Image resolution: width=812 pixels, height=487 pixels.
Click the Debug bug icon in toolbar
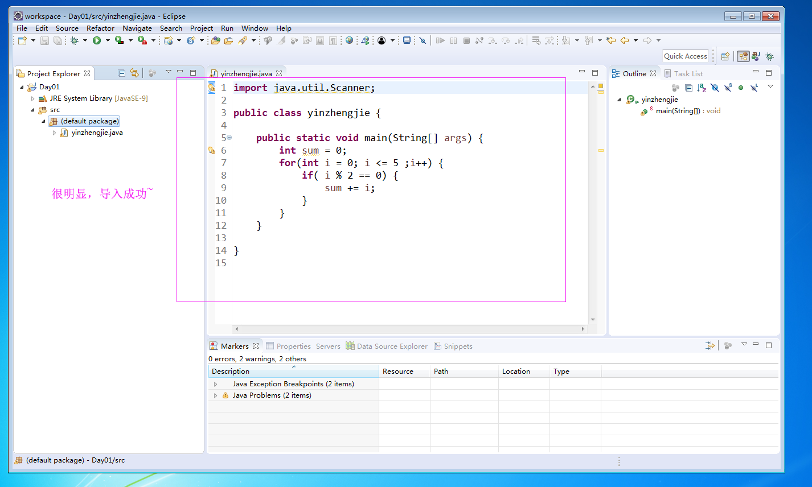click(74, 40)
